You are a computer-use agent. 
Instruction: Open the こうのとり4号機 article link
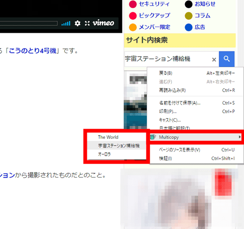pyautogui.click(x=33, y=51)
